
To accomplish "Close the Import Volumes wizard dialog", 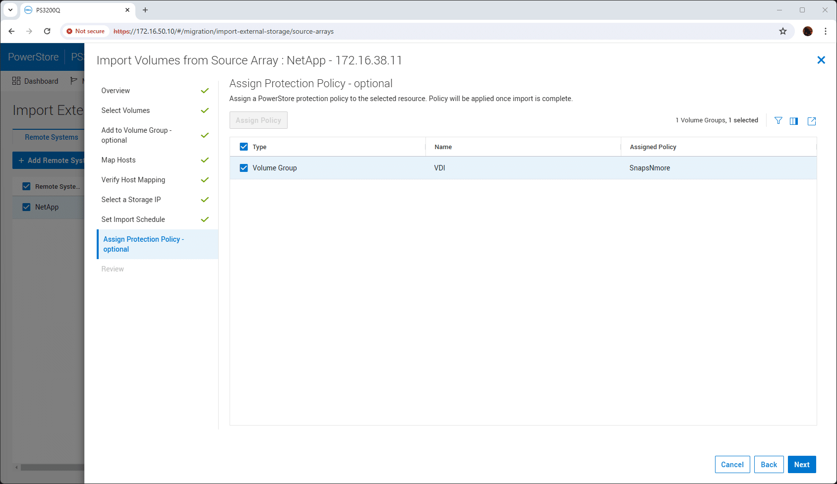I will (x=821, y=60).
